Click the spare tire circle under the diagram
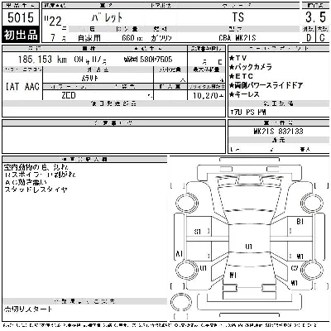Viewport: 331px width, 331px height. pyautogui.click(x=181, y=302)
